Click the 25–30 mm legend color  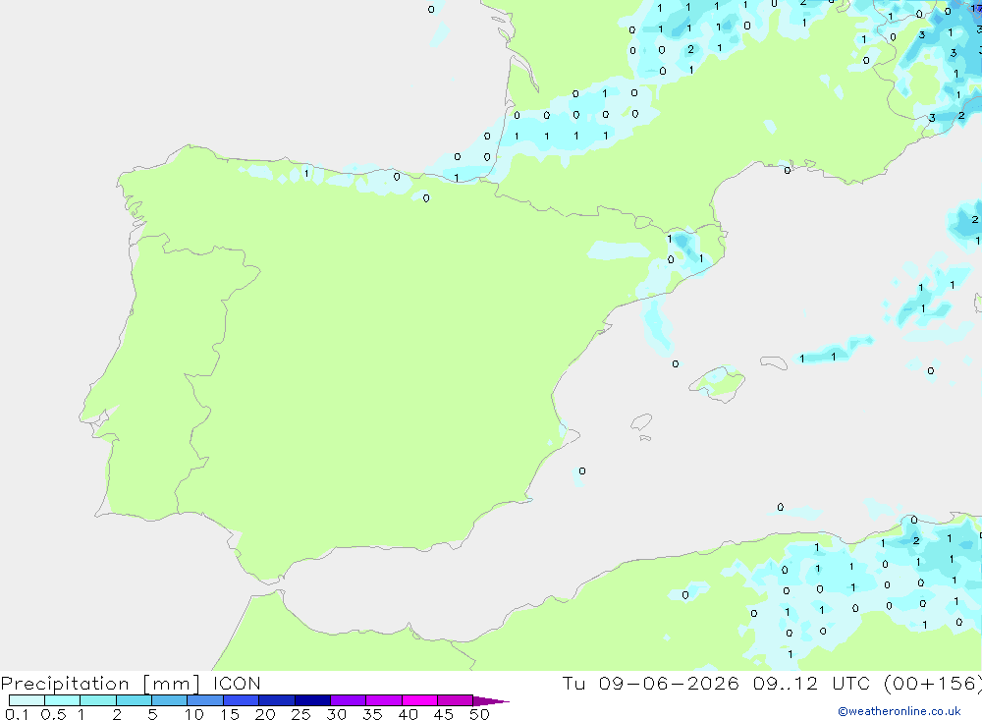[x=312, y=700]
